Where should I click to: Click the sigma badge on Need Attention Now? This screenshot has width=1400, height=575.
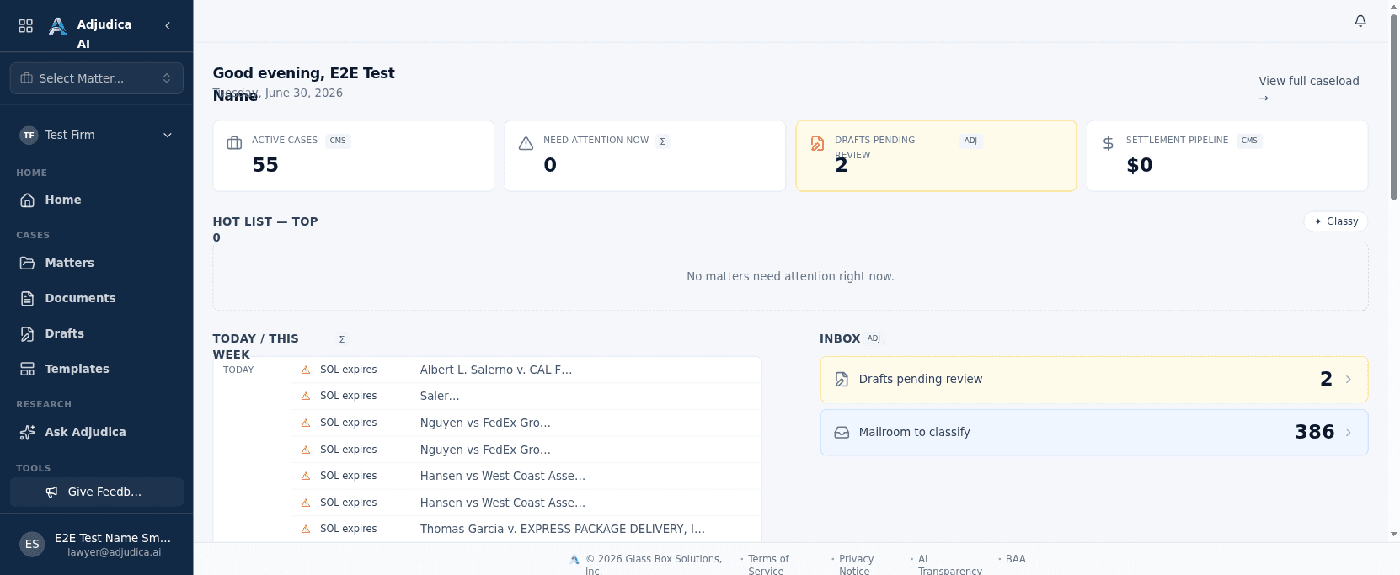click(663, 141)
